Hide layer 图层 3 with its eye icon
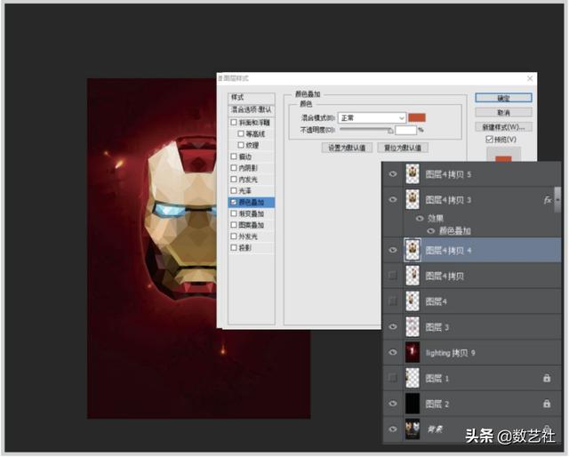The width and height of the screenshot is (569, 457). pyautogui.click(x=393, y=326)
